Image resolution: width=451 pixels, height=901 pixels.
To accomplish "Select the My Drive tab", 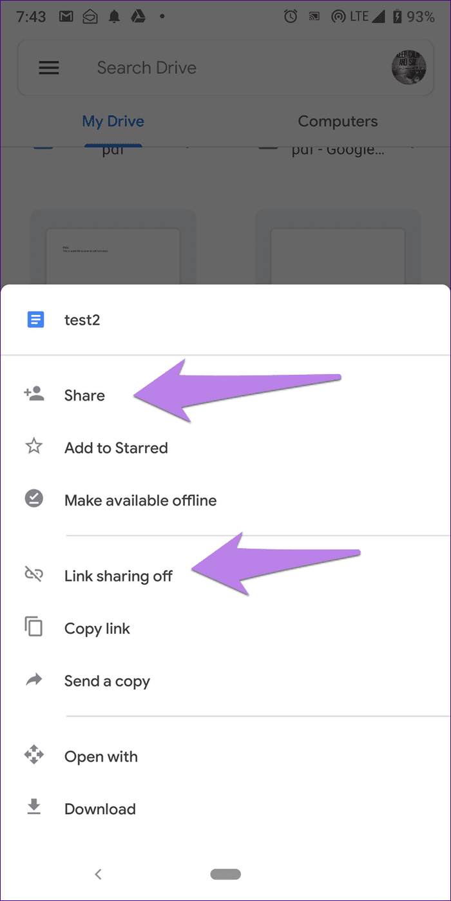I will pos(113,121).
